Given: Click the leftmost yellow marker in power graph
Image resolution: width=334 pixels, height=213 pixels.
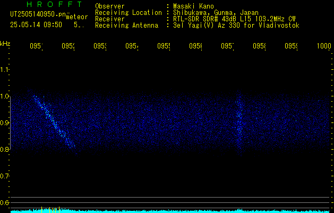Looking at the screenshot, I should point(42,210).
